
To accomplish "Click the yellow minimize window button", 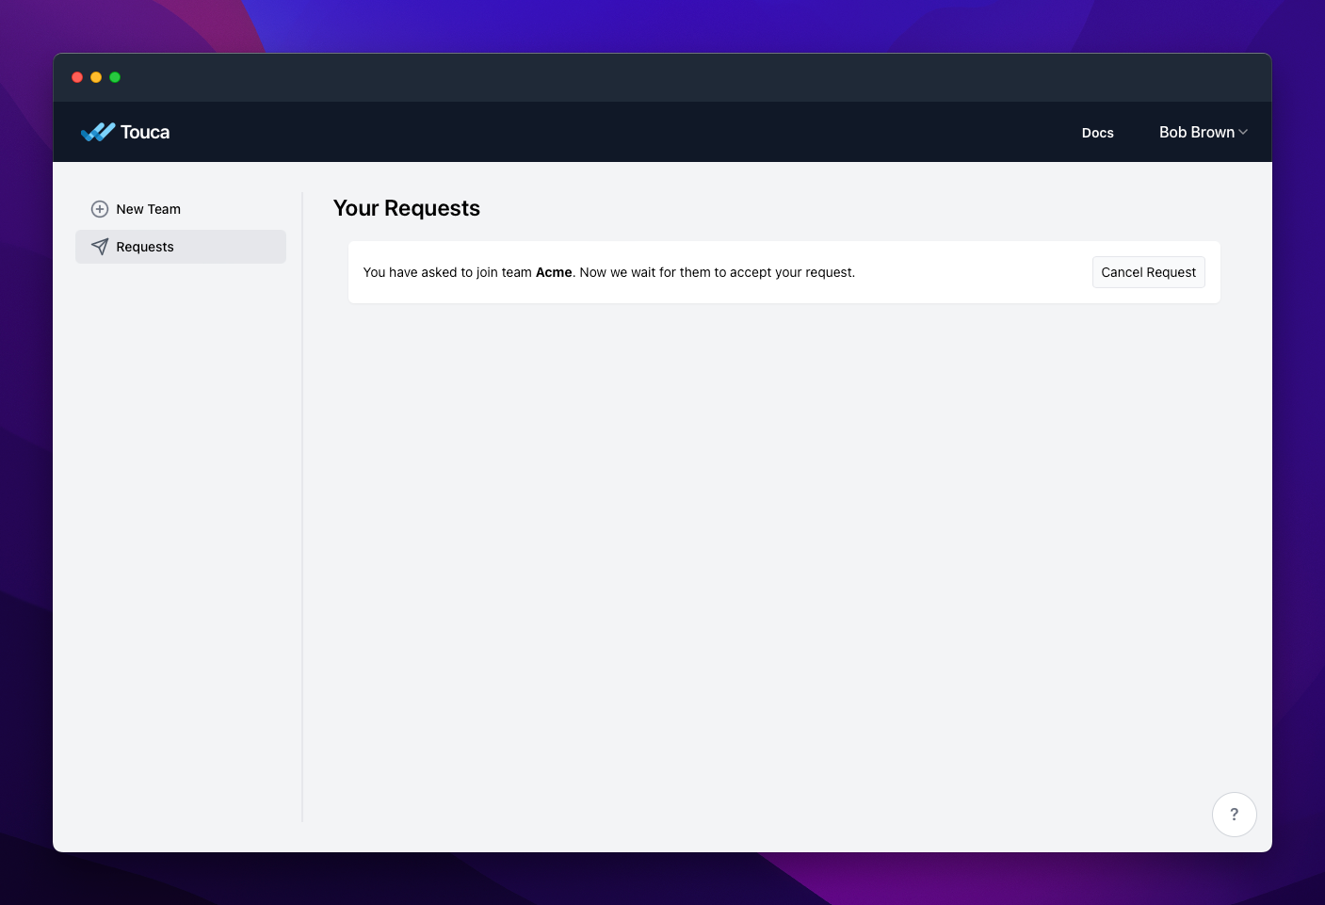I will pos(96,77).
